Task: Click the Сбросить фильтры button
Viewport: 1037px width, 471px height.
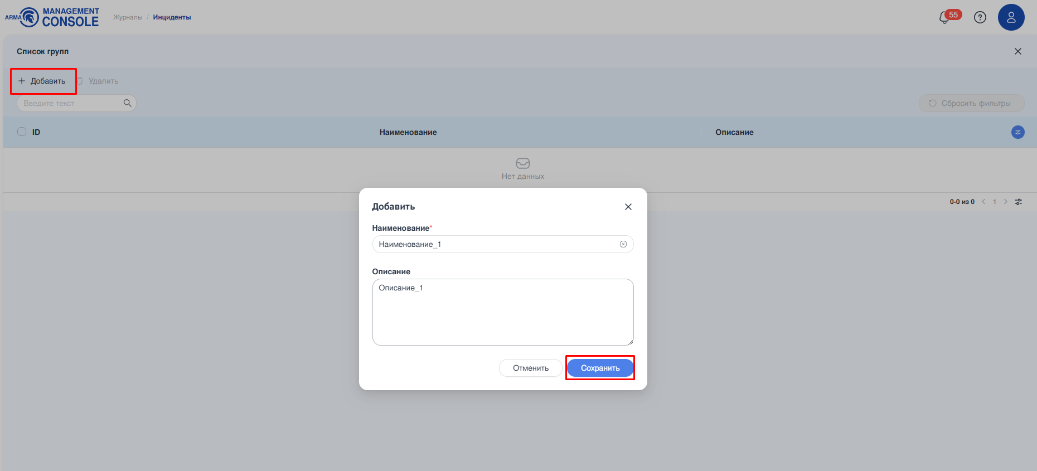Action: tap(971, 103)
